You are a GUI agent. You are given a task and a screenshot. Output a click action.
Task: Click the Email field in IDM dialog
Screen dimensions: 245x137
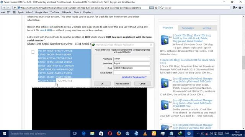tap(131, 68)
